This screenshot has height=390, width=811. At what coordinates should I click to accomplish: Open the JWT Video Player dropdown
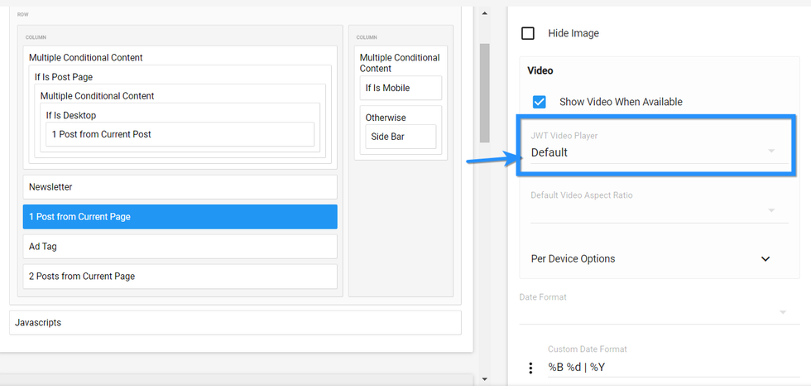click(x=653, y=152)
